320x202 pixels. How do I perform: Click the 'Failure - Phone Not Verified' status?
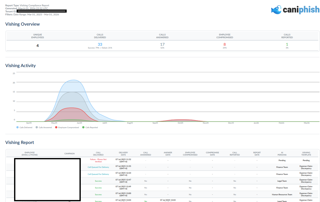(98, 160)
